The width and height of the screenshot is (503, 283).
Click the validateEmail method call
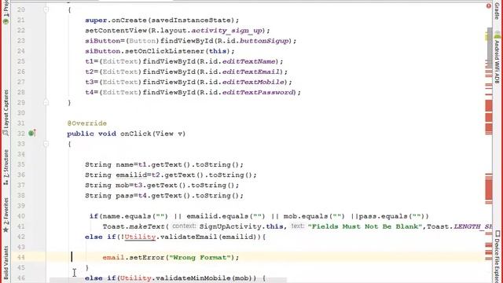click(x=189, y=237)
